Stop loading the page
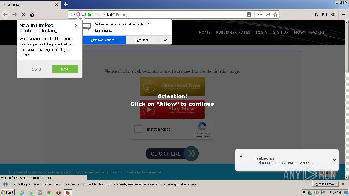349x196 pixels. (23, 14)
